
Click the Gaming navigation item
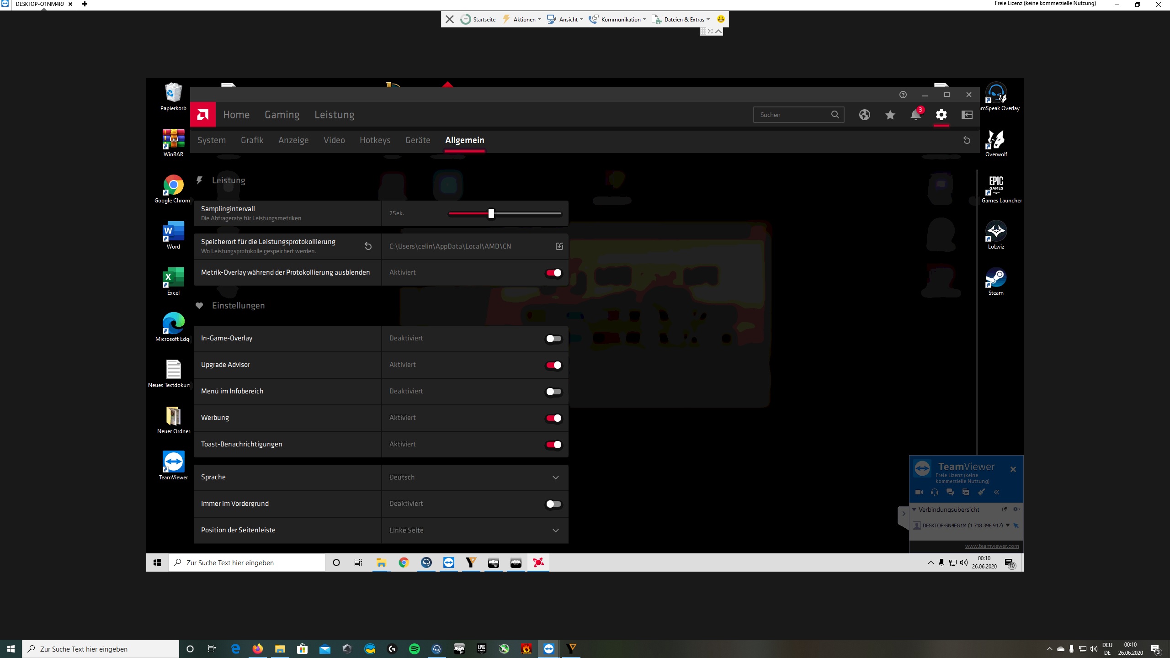(282, 115)
